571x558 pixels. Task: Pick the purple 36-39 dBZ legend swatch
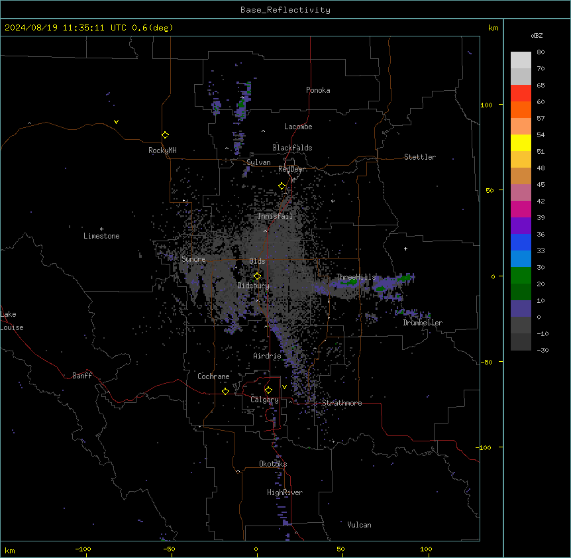[521, 226]
